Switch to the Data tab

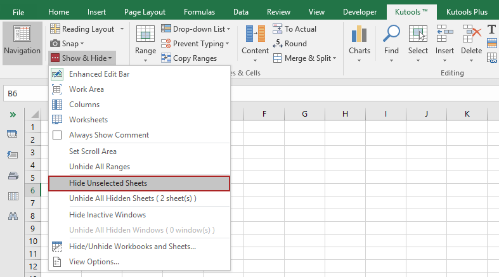tap(240, 12)
